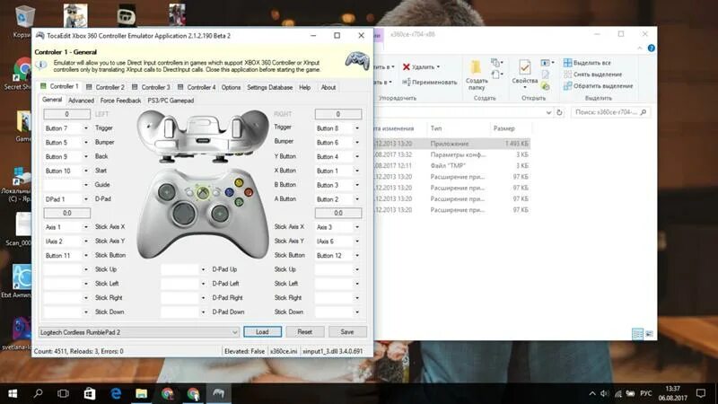
Task: Click Deselect icon (Снять выделение) in Explorer
Action: tap(567, 75)
